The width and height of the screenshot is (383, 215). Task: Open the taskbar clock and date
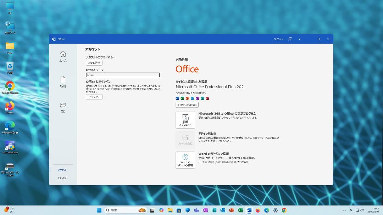373,210
